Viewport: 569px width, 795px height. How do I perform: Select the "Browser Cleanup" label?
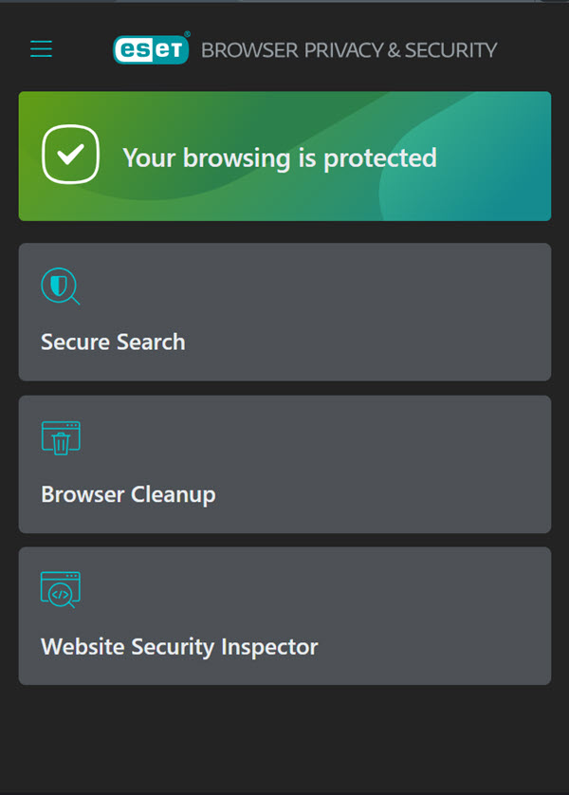click(x=128, y=494)
